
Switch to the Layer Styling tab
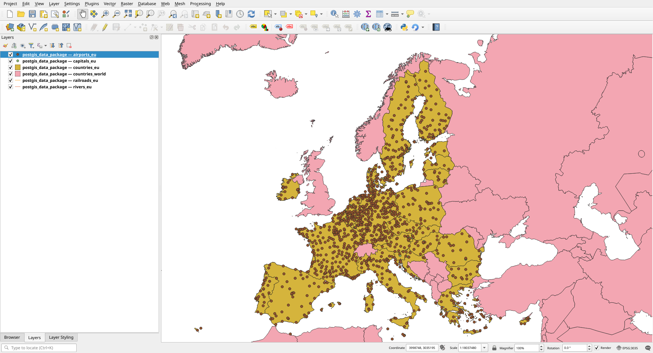[x=61, y=337]
